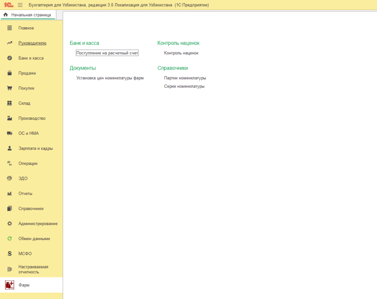Click the 1C logo icon

[x=9, y=5]
